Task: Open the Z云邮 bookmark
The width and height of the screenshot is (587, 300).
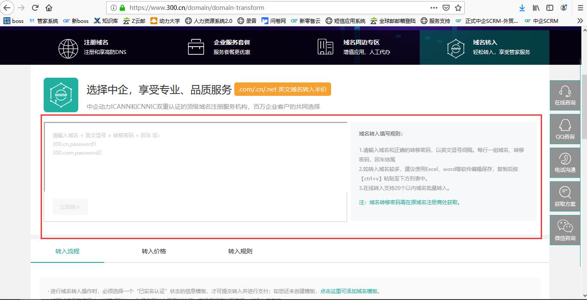Action: pyautogui.click(x=134, y=21)
